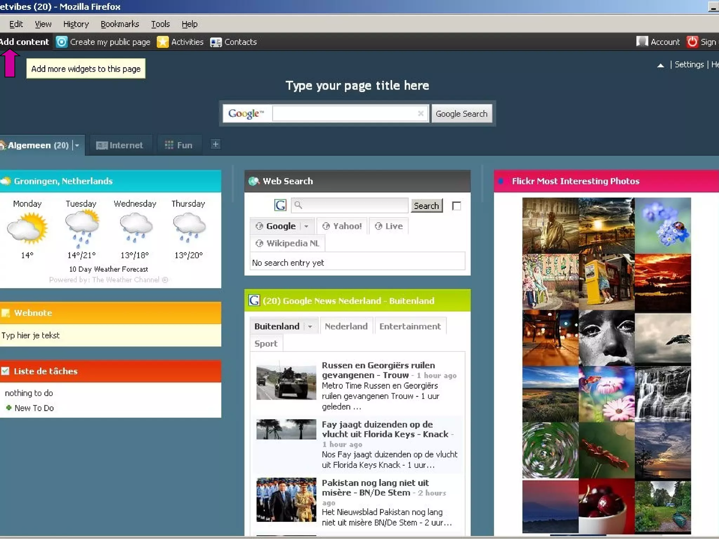Clear the Google search box with X
This screenshot has width=719, height=539.
pyautogui.click(x=421, y=113)
